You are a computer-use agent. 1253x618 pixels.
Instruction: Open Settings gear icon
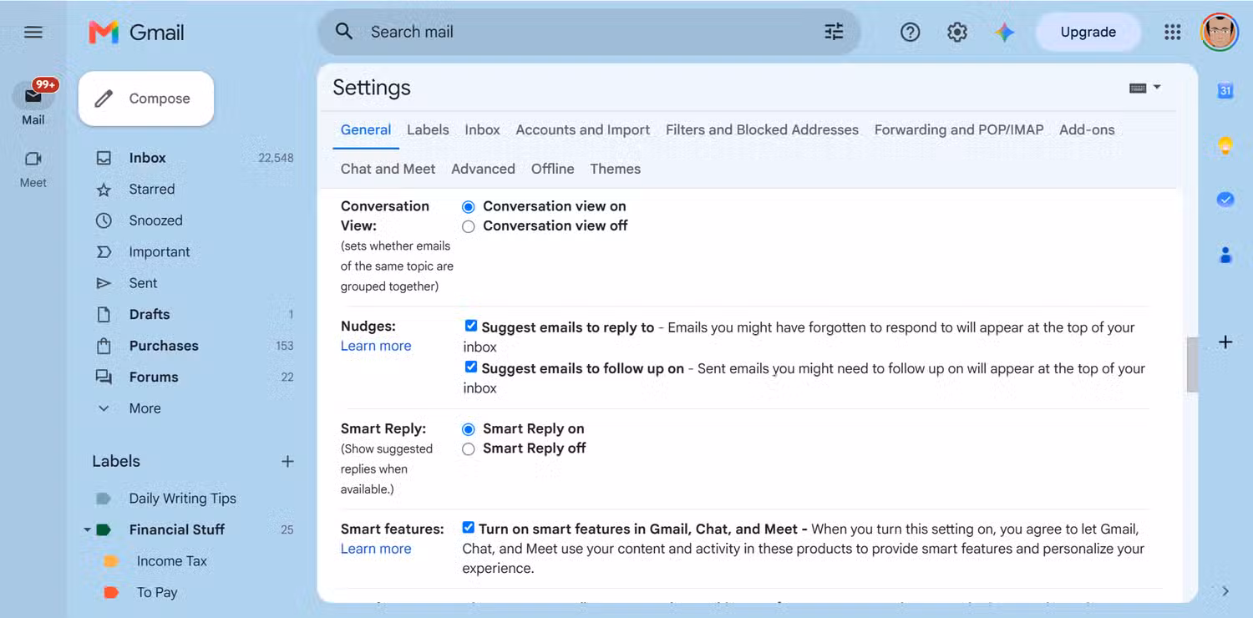957,33
